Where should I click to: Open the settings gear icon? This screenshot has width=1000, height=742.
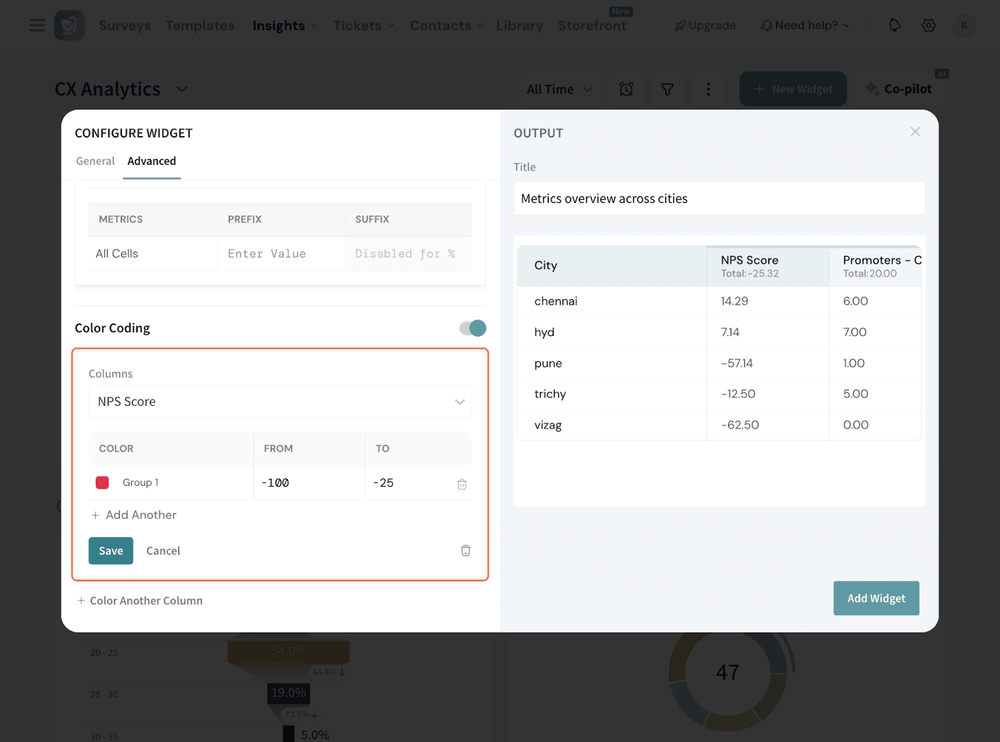point(929,26)
